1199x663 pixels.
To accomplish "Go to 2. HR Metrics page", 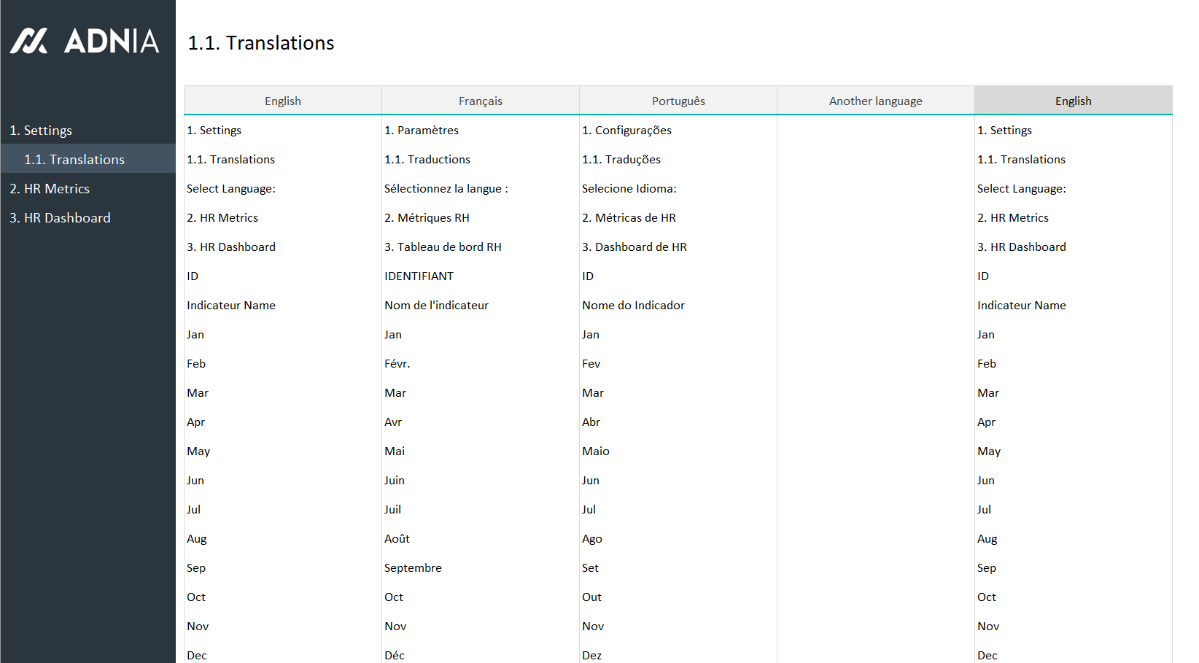I will click(x=50, y=189).
